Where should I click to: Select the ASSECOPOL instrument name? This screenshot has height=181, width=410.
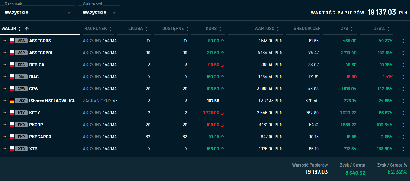point(41,53)
